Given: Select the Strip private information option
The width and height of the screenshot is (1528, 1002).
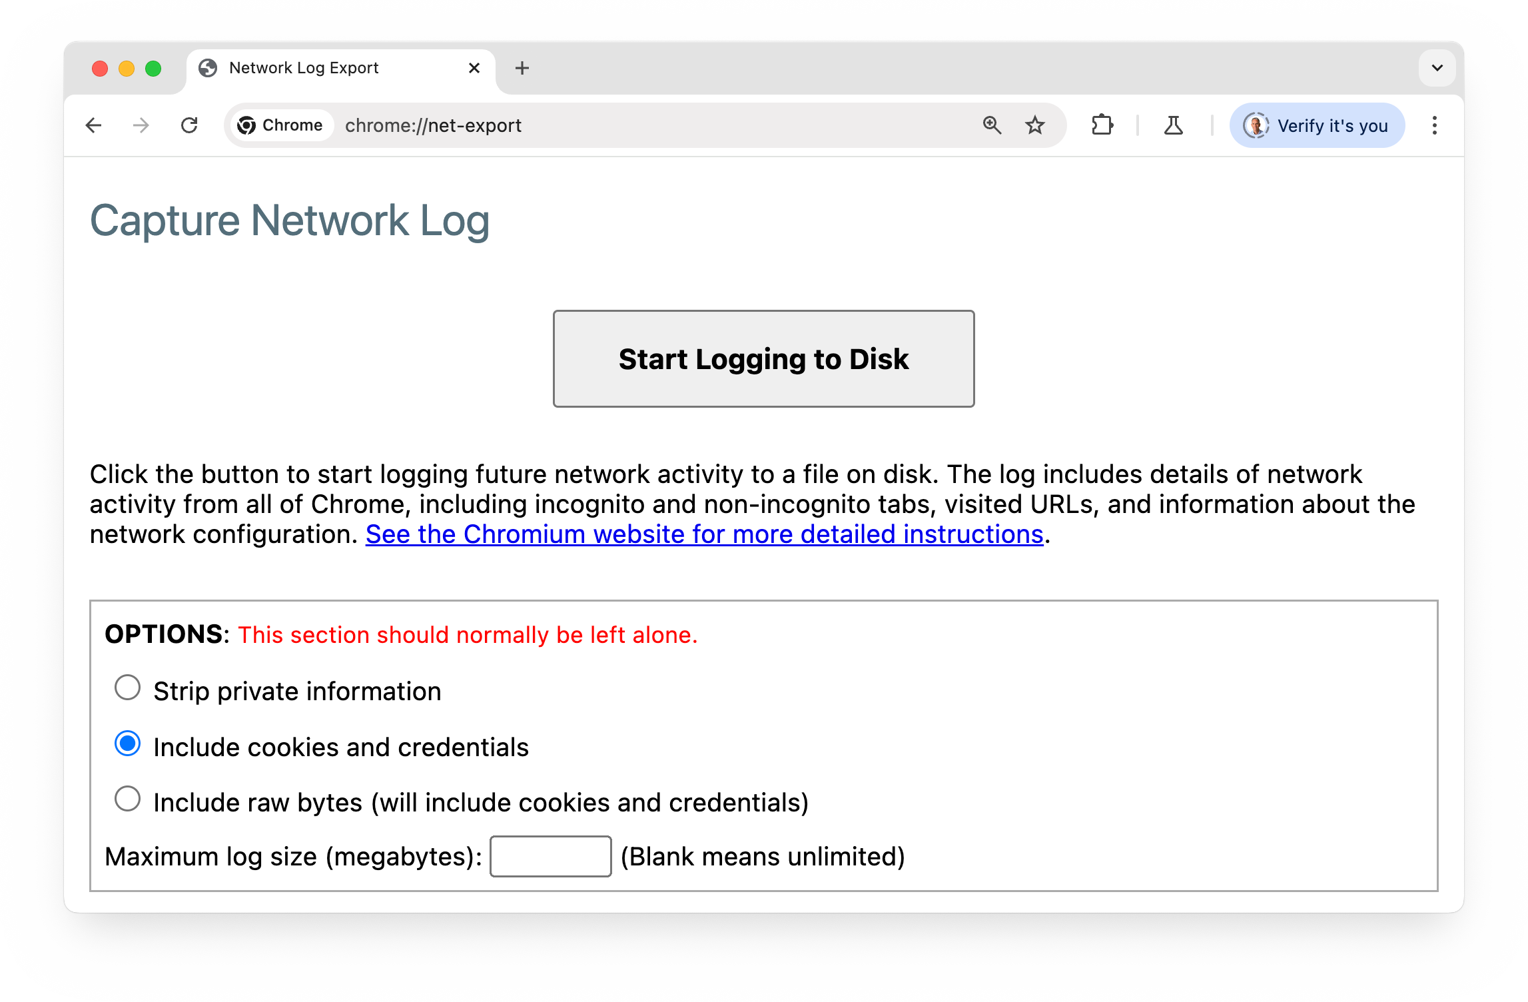Looking at the screenshot, I should point(127,689).
